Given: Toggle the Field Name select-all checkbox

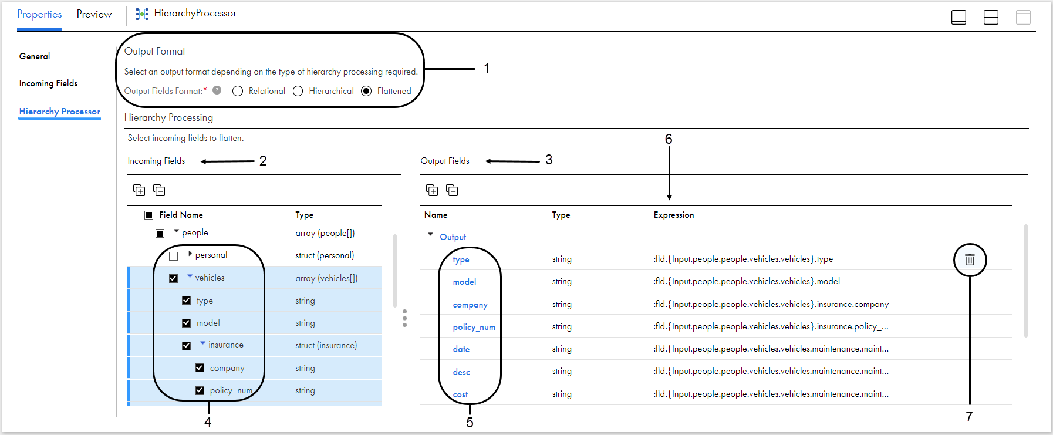Looking at the screenshot, I should click(x=149, y=215).
